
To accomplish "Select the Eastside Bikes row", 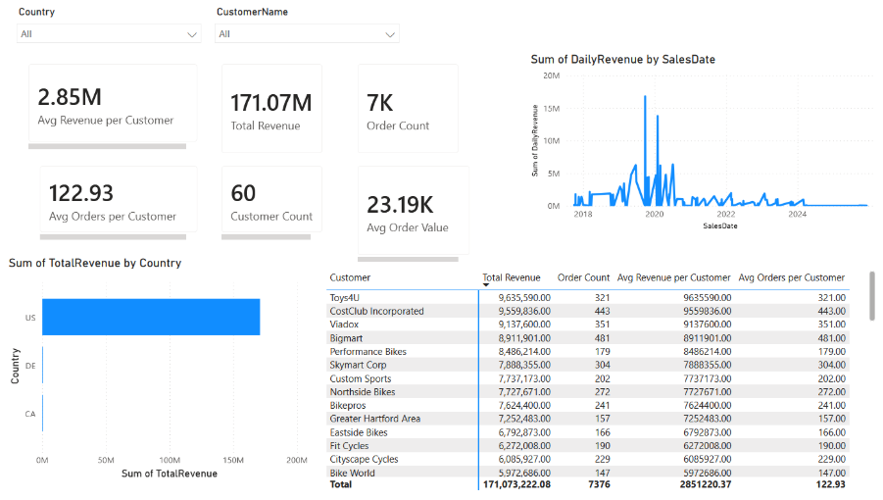I will 588,432.
